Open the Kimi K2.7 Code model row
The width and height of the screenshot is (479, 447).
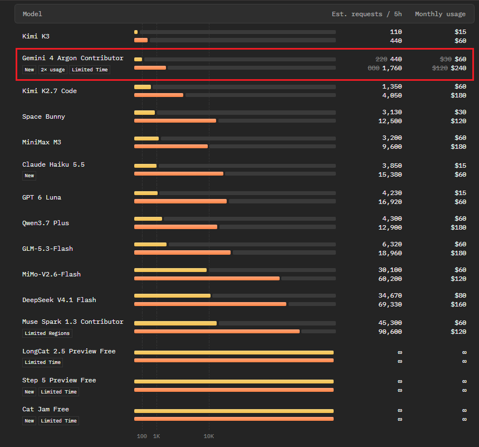[x=244, y=91]
